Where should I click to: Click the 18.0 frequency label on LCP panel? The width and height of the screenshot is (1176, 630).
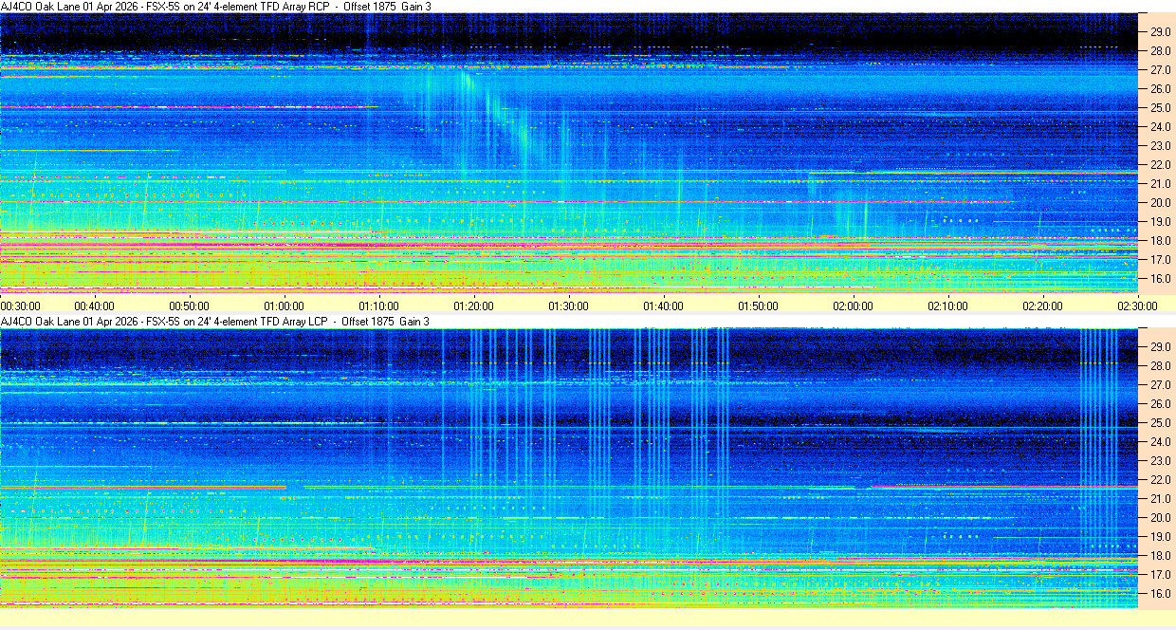click(1160, 555)
